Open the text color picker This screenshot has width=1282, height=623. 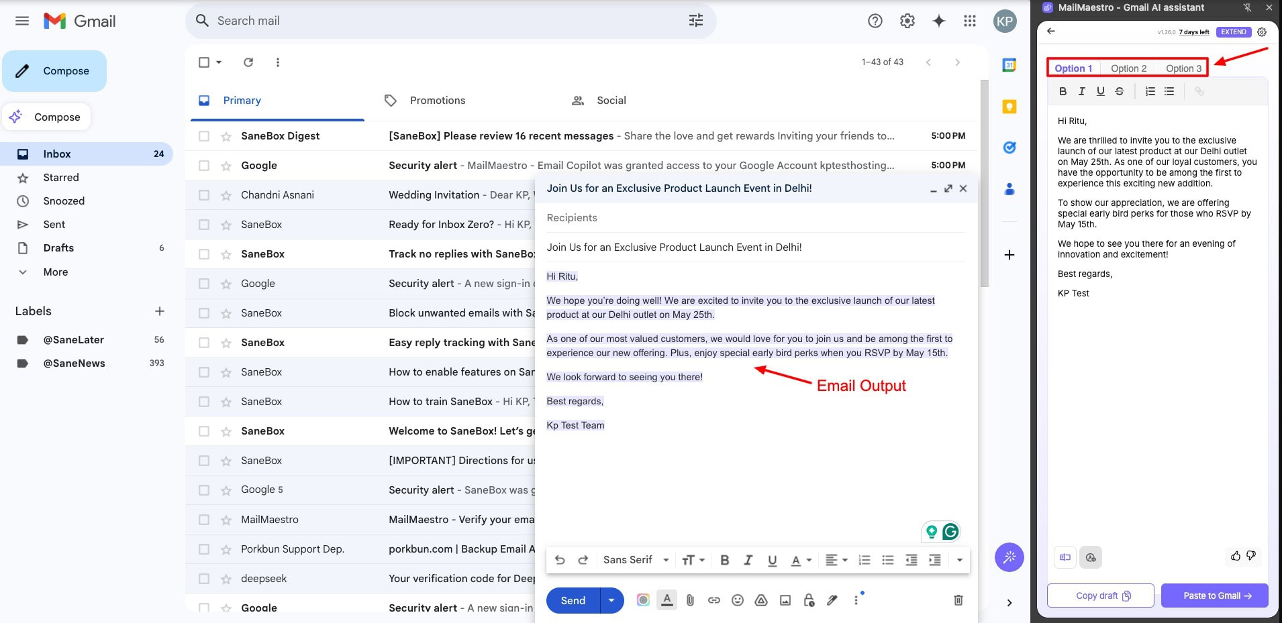coord(800,560)
